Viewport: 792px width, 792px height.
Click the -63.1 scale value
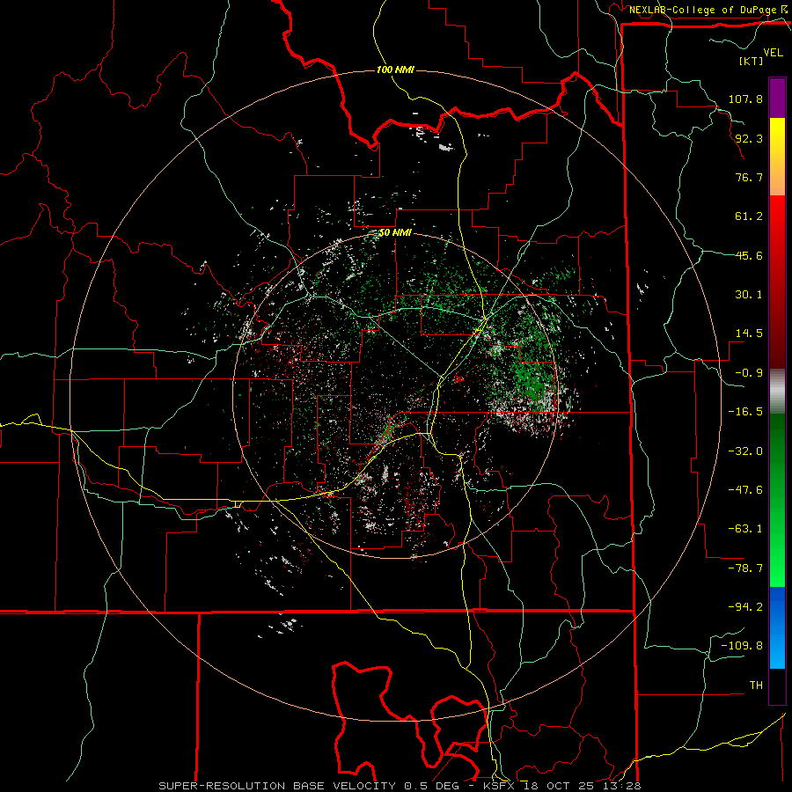coord(745,529)
